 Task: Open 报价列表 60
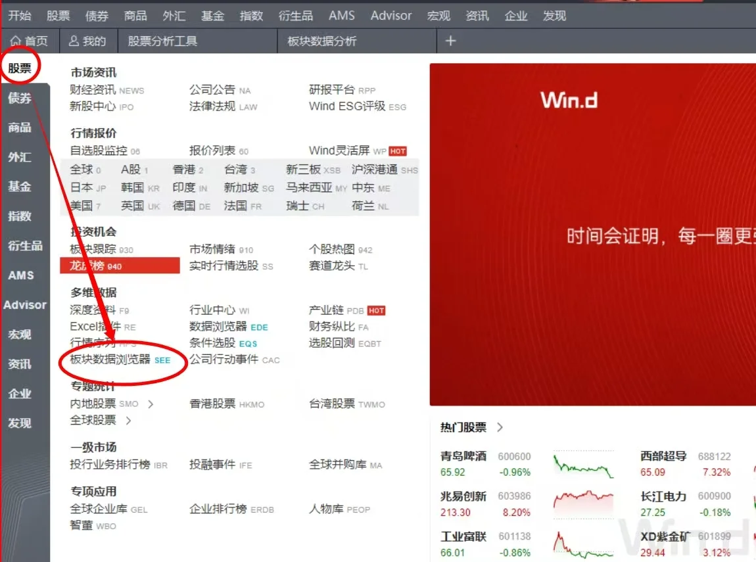[219, 151]
